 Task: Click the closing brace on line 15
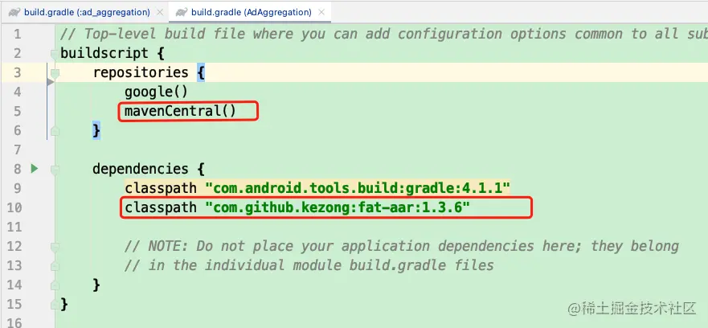[64, 304]
